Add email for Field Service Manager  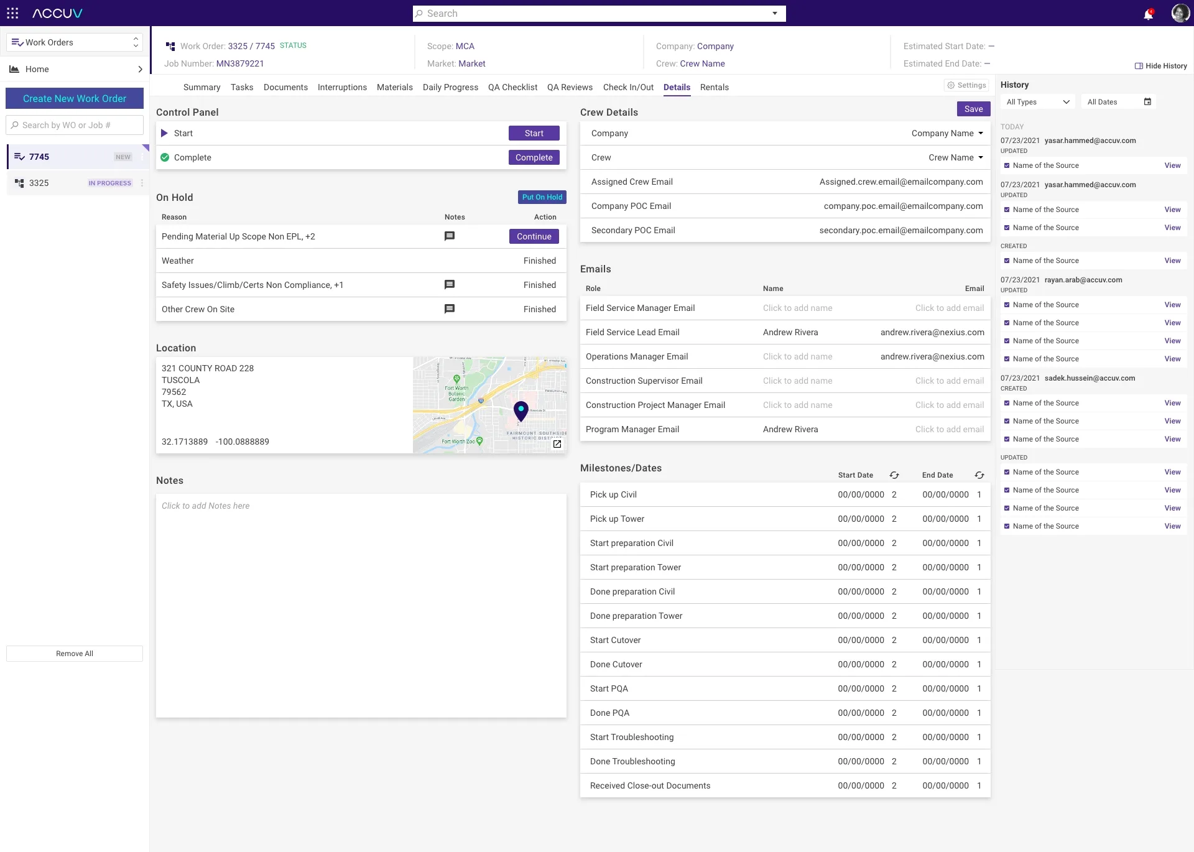click(949, 308)
